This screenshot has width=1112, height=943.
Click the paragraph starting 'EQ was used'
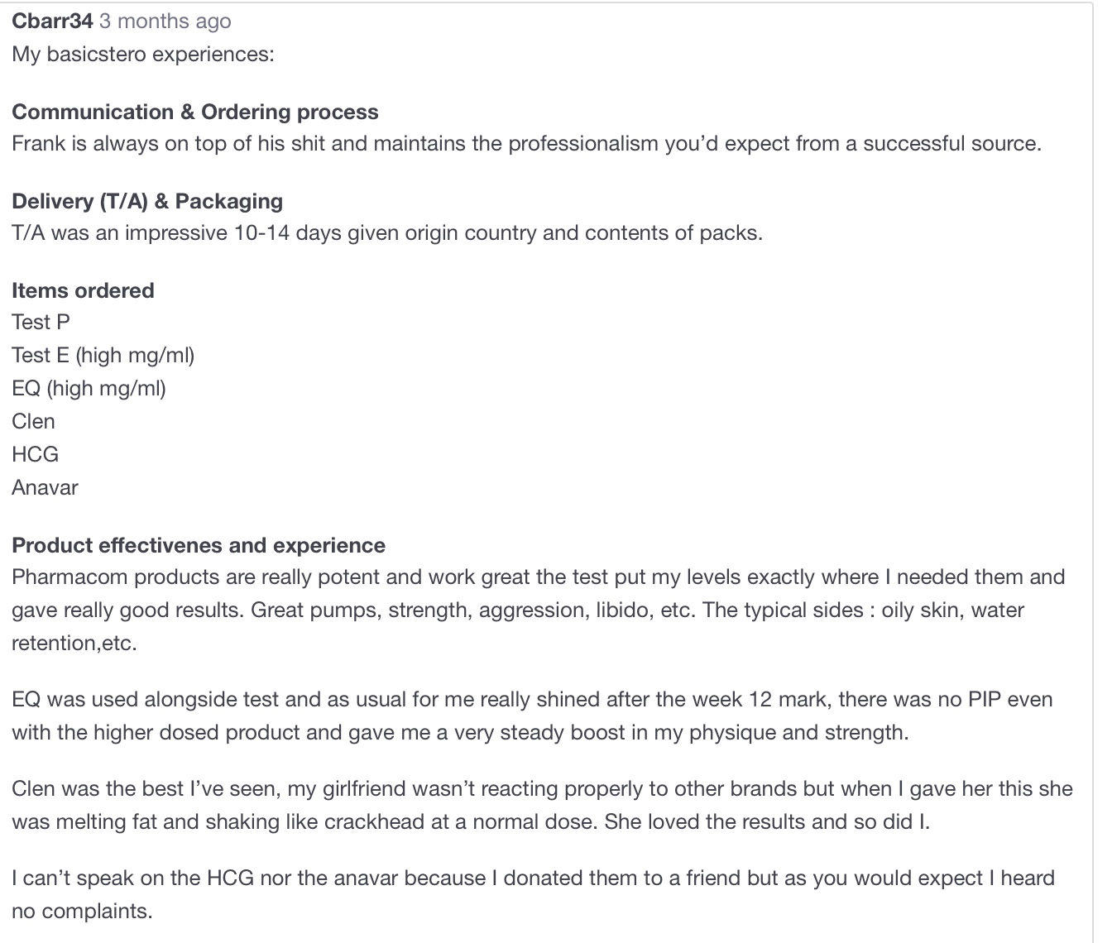click(532, 716)
